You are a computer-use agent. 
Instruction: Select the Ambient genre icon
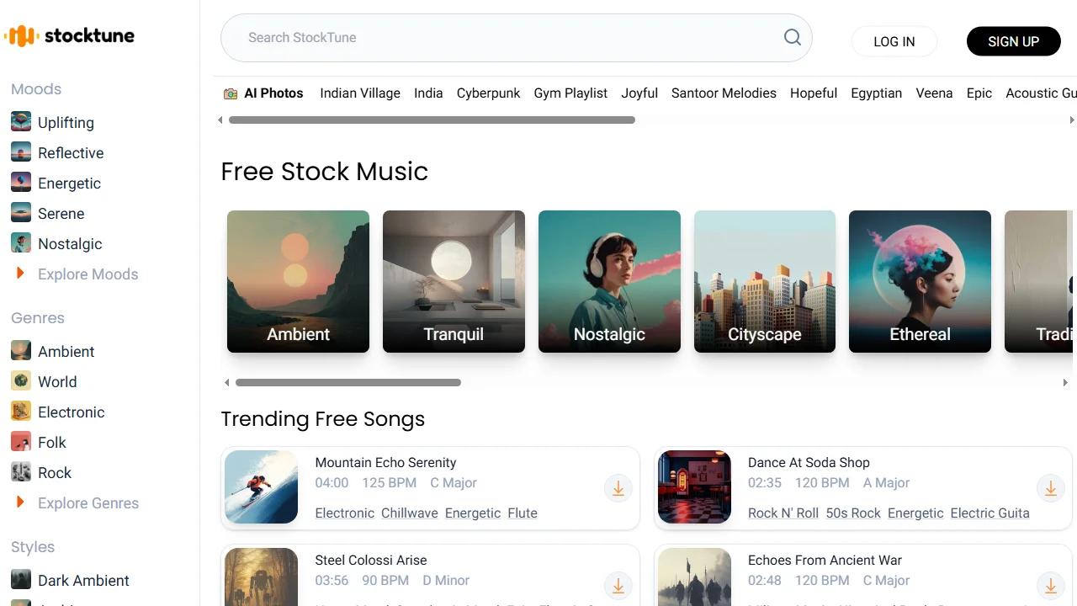pyautogui.click(x=20, y=351)
